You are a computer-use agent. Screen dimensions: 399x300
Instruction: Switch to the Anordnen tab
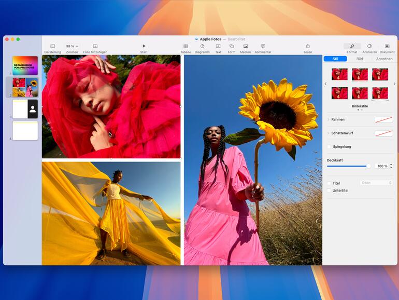[x=384, y=59]
